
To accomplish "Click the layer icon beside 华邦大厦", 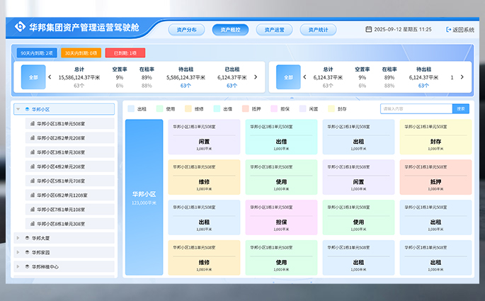I will 27,238.
